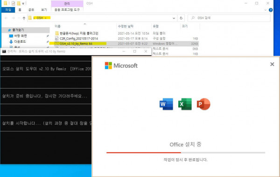Click the PowerPoint icon in installer

click(x=203, y=104)
